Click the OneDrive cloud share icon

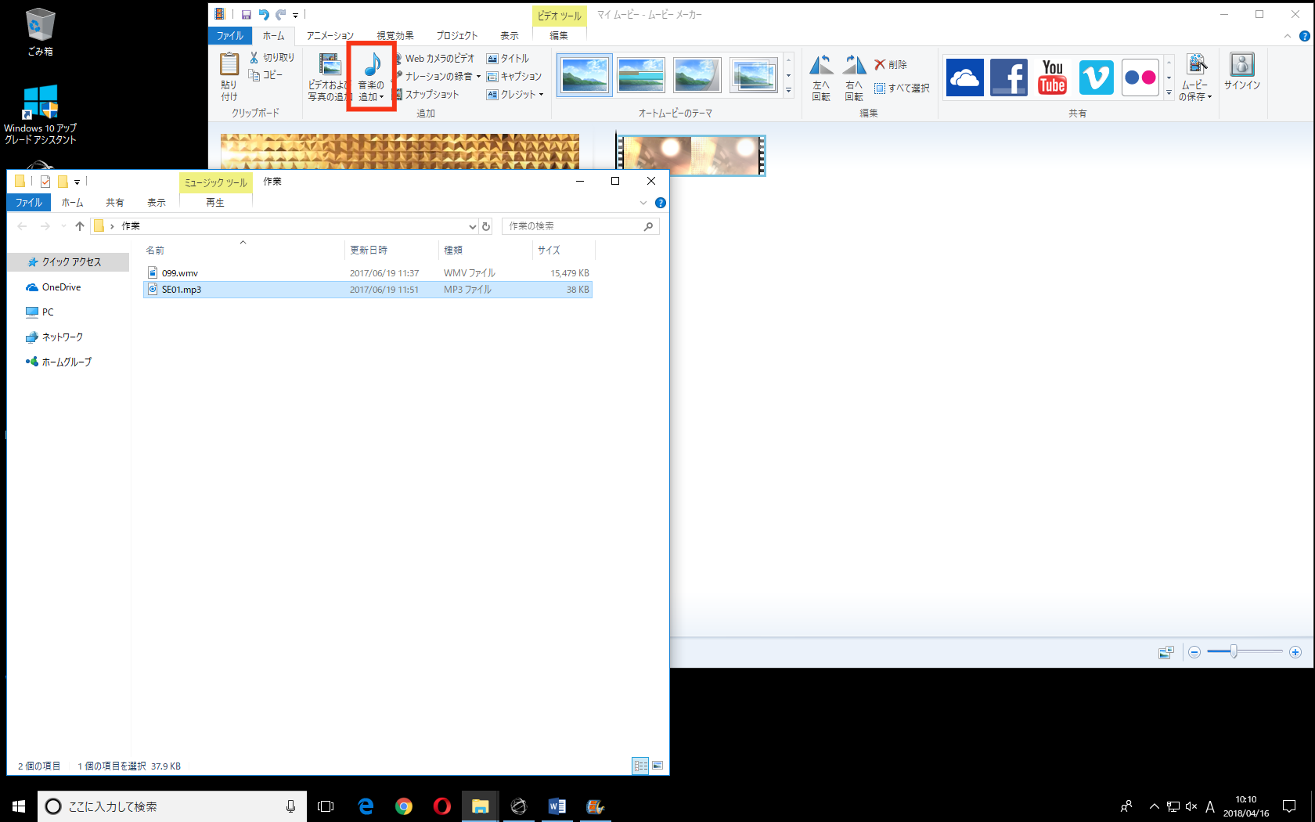pyautogui.click(x=964, y=78)
